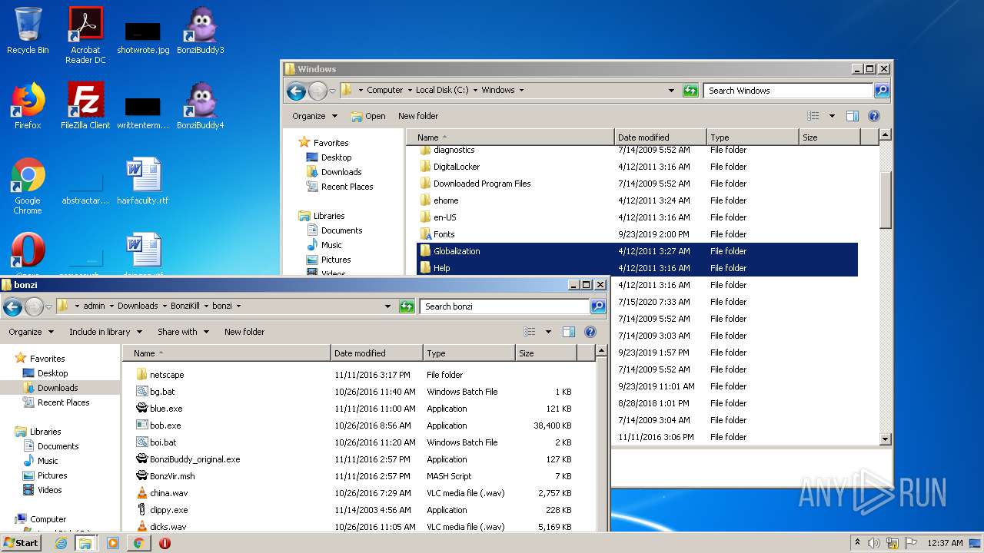Click BonziKill in bonzi address breadcrumb
Screen dimensions: 984x553
coord(184,306)
